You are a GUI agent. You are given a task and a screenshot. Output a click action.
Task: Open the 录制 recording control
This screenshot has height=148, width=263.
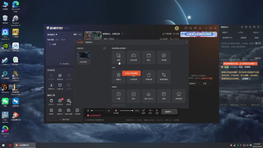tap(150, 111)
